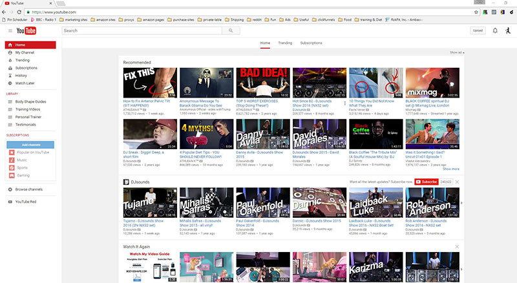
Task: Open TOP 5 WORST EXERCISES video title
Action: point(257,103)
